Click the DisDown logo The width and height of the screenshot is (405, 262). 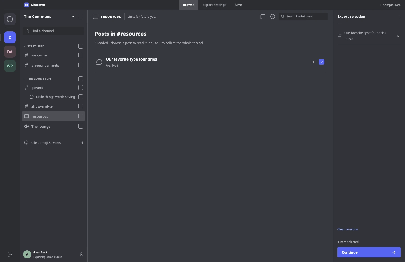pos(27,5)
